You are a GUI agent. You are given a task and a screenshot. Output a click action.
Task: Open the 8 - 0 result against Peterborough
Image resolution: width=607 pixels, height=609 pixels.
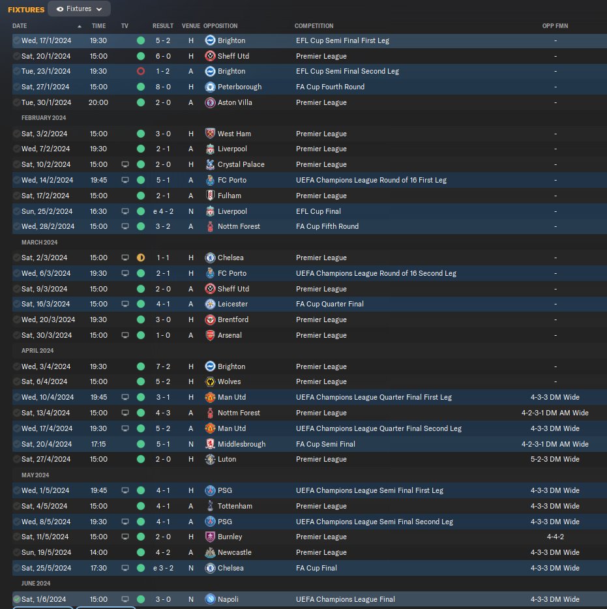[x=163, y=87]
